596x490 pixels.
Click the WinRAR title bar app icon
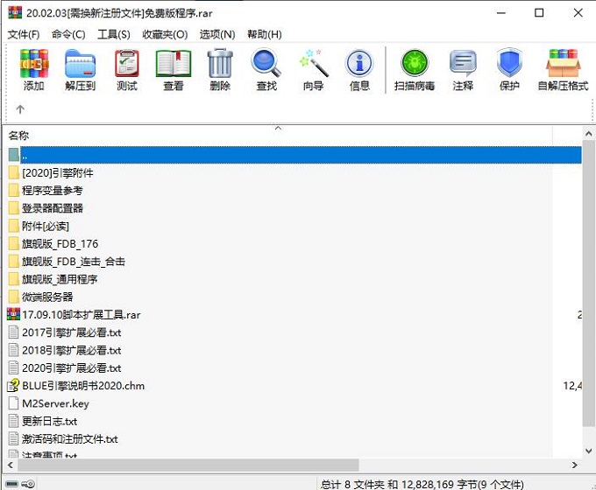click(15, 12)
